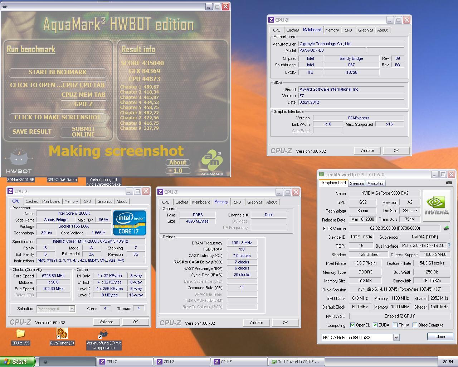458x367 pixels.
Task: Switch to the AquaMark taskbar item
Action: point(67,362)
